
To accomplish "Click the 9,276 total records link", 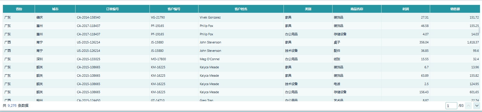I will 12,106.
